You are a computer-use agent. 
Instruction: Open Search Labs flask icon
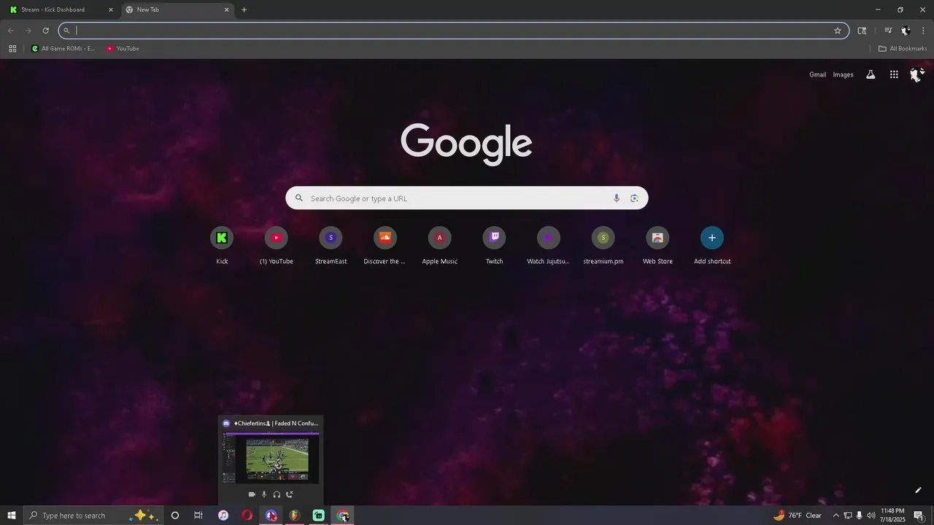(x=871, y=74)
